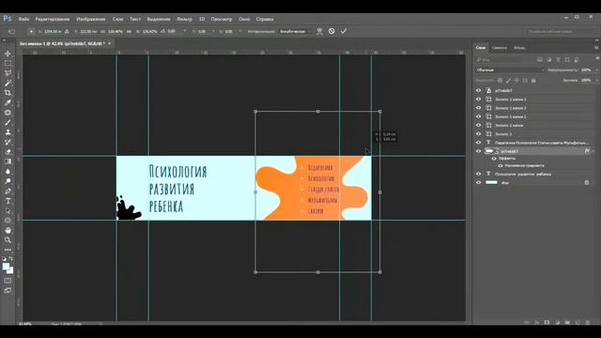601x338 pixels.
Task: Toggle maintain aspect ratio chain link
Action: tap(129, 31)
